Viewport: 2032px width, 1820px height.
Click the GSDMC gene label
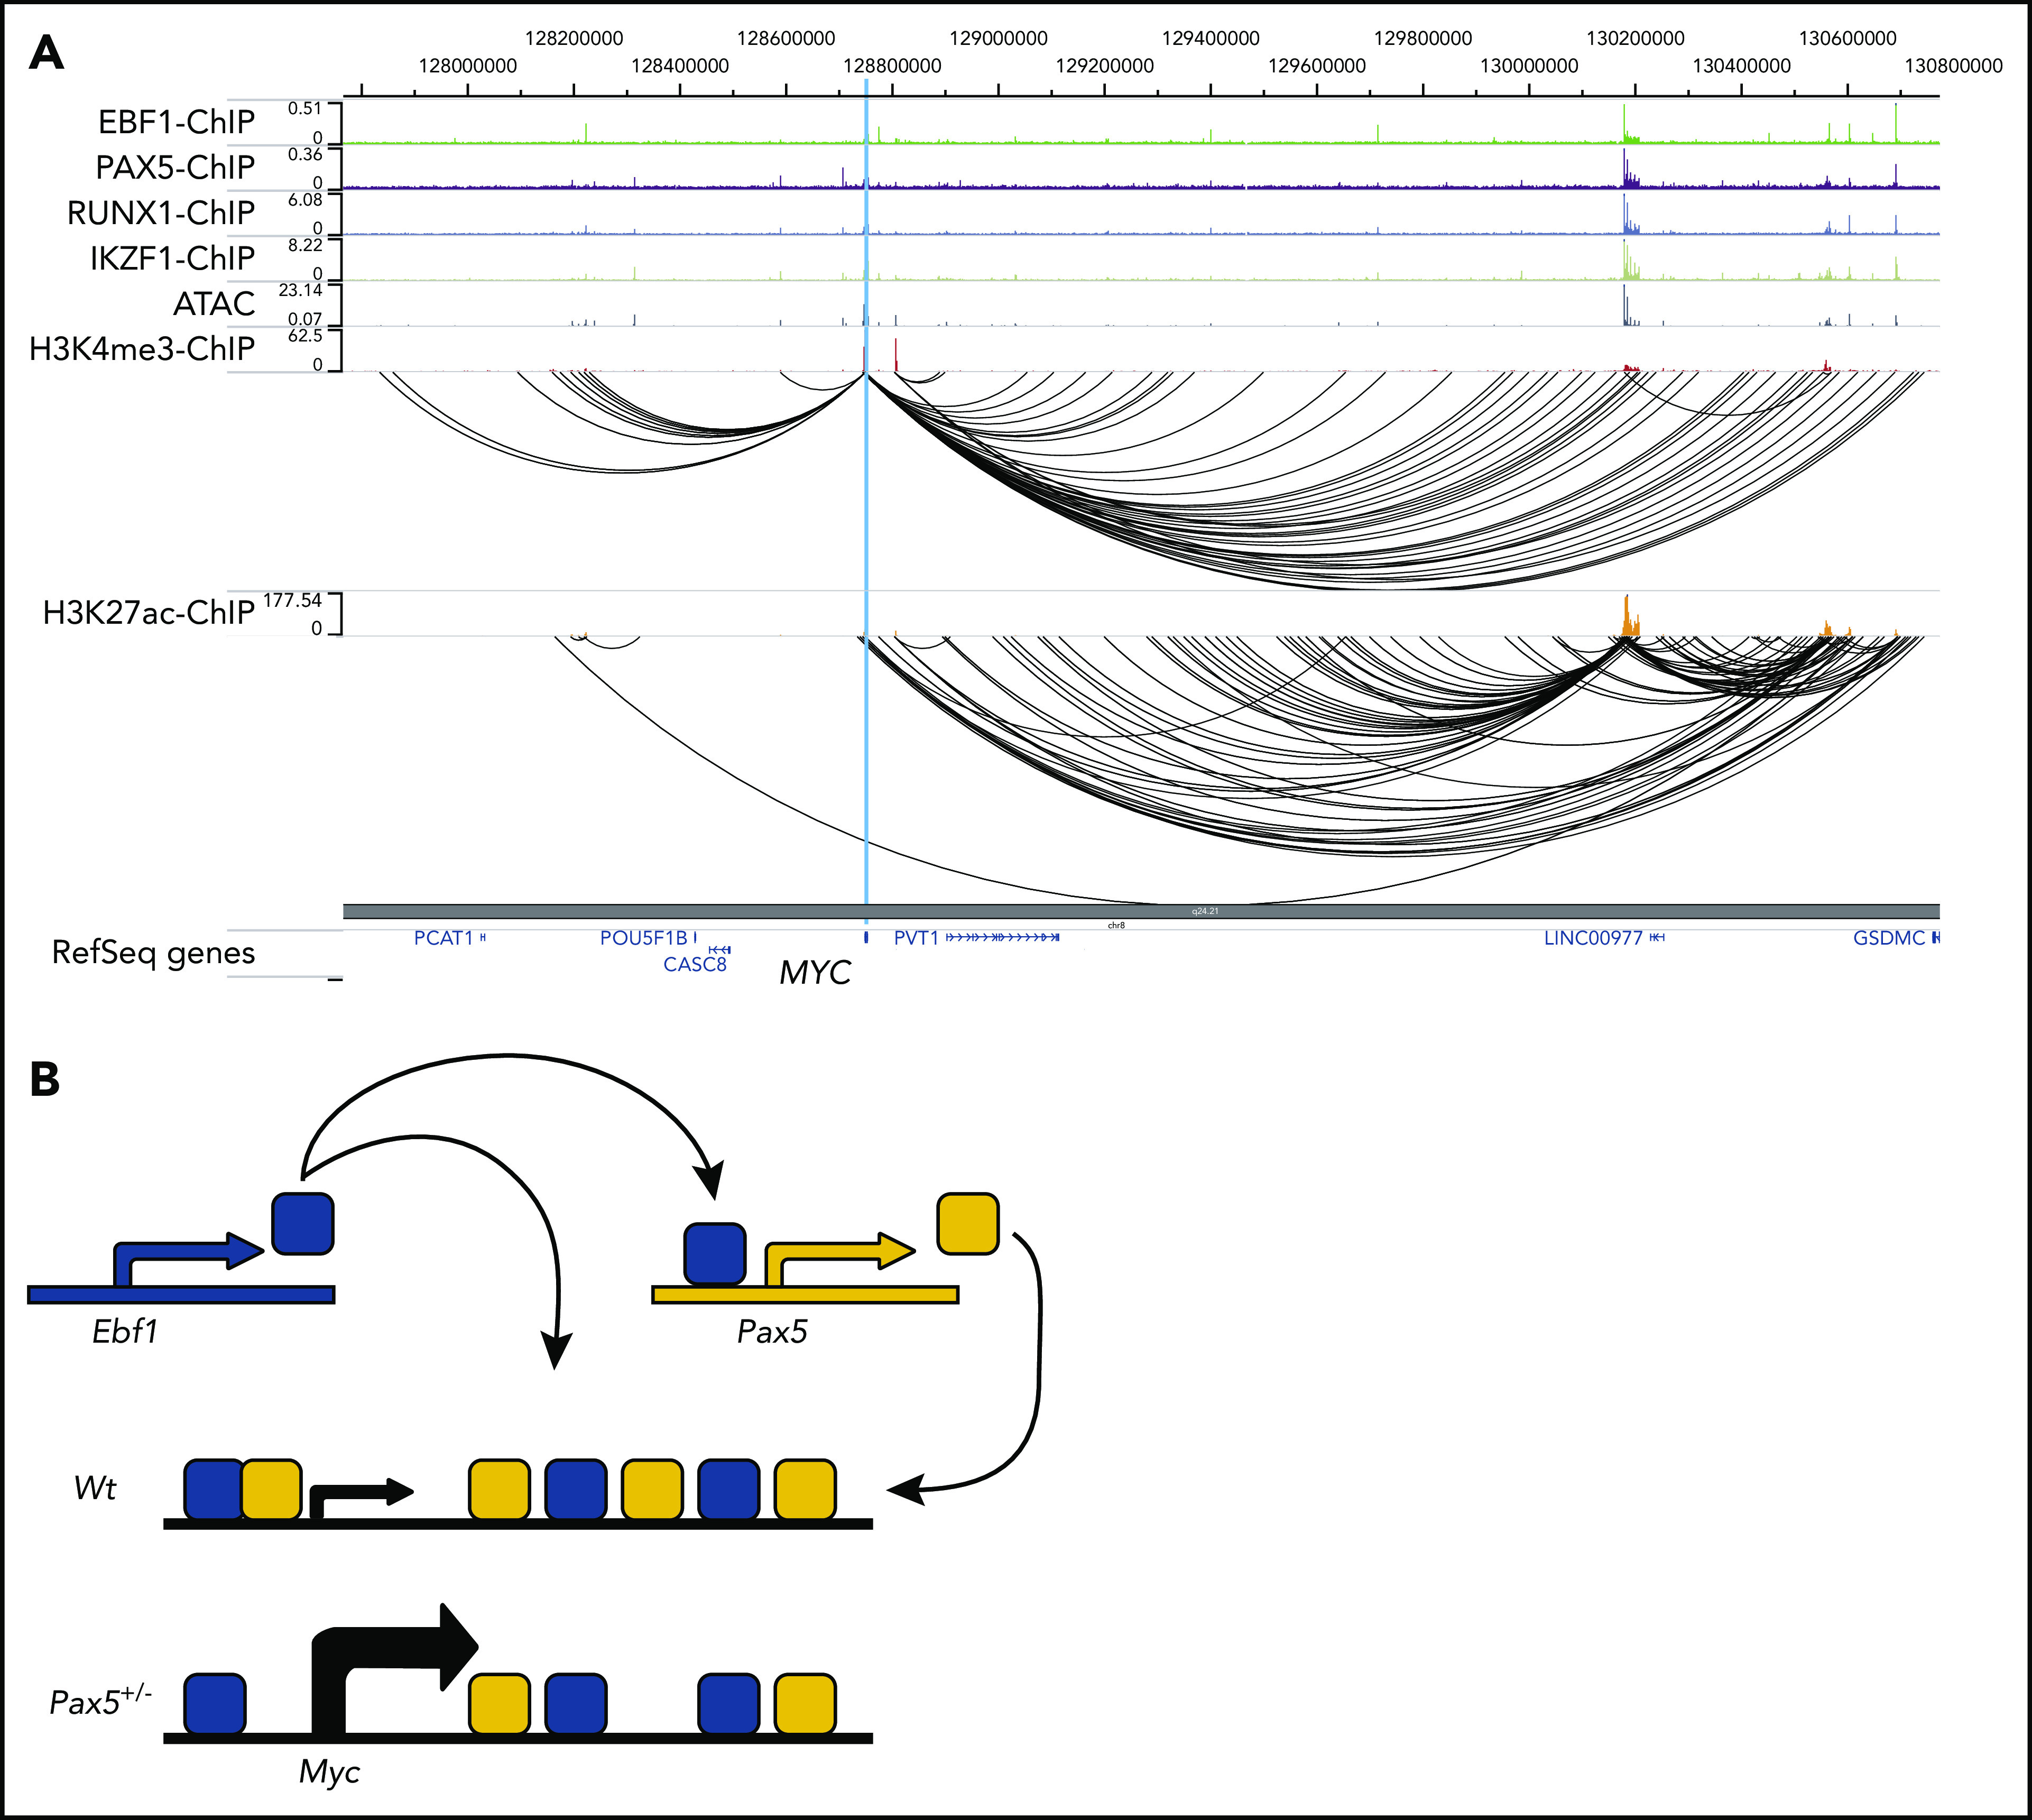1889,938
